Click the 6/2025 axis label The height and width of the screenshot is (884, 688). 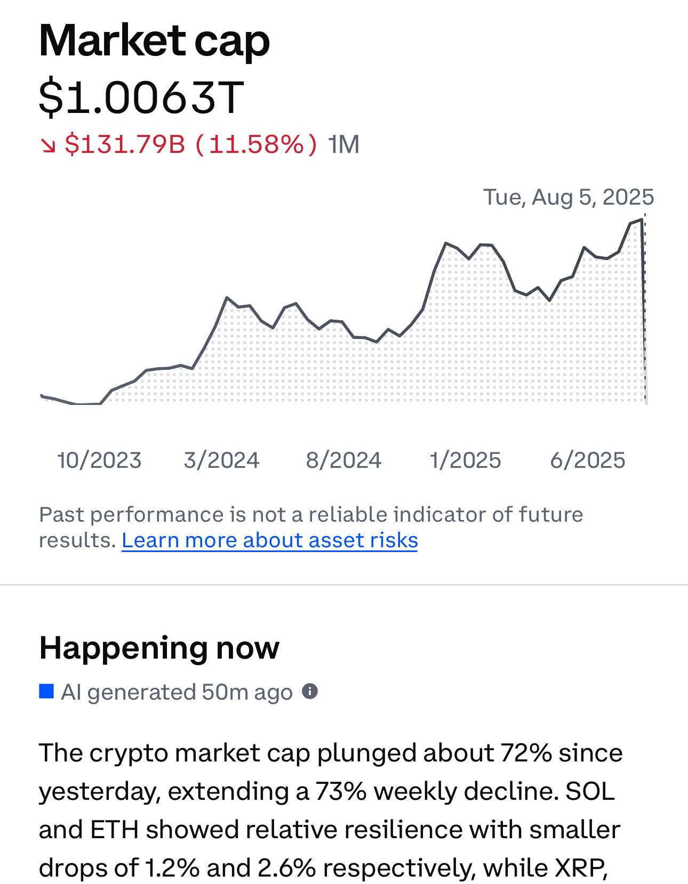click(588, 460)
